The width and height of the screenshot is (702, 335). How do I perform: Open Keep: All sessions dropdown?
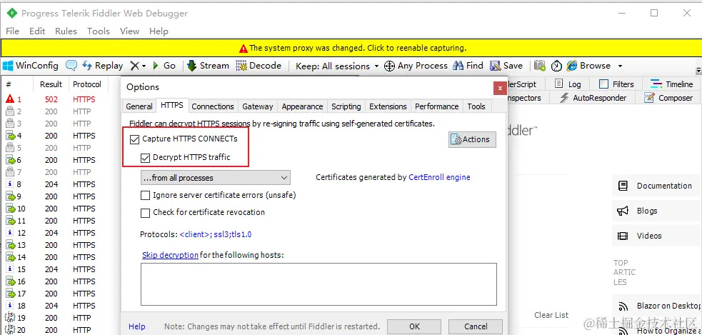point(338,66)
